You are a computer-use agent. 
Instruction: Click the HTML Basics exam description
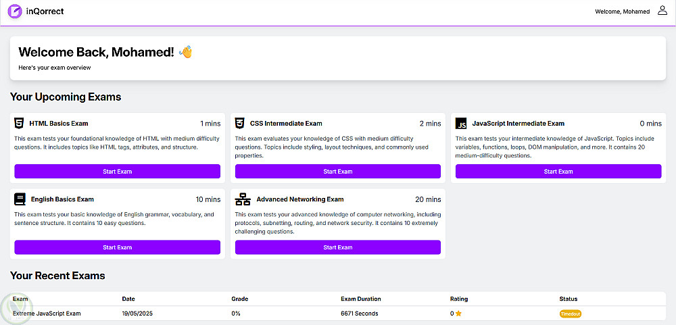point(117,143)
